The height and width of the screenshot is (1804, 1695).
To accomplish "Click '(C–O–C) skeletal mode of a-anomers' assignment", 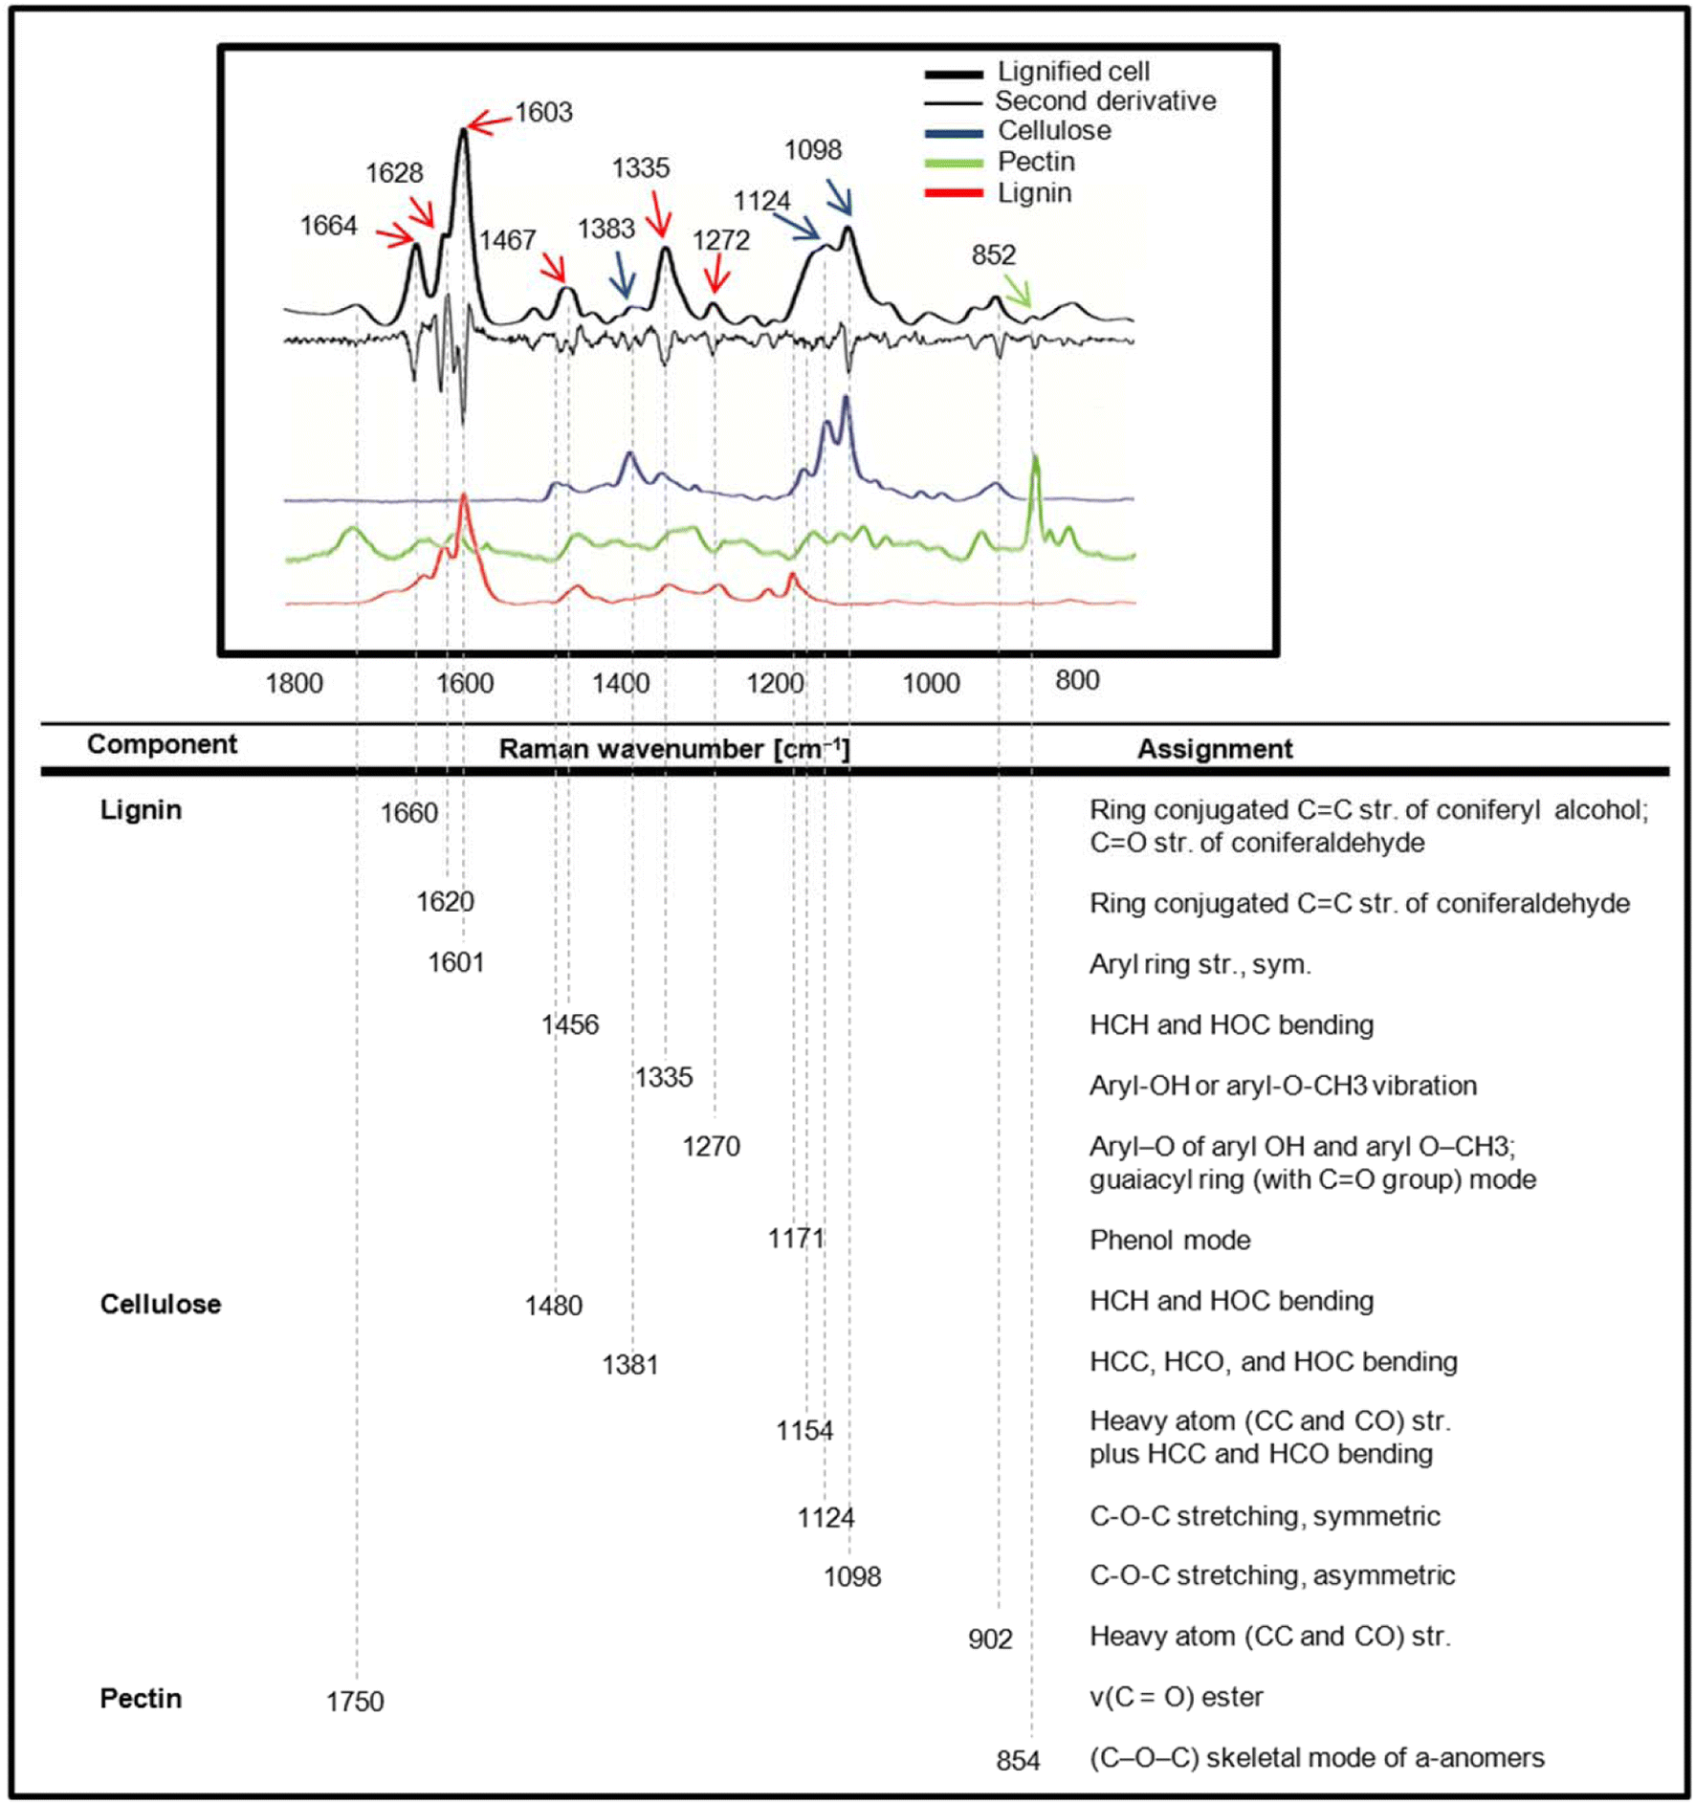I will tap(1317, 1759).
